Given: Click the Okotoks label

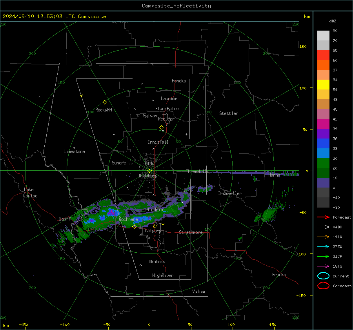Looking at the screenshot, I should pos(157,262).
